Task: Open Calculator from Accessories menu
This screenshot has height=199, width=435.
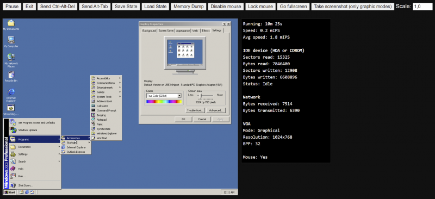Action: click(106, 105)
